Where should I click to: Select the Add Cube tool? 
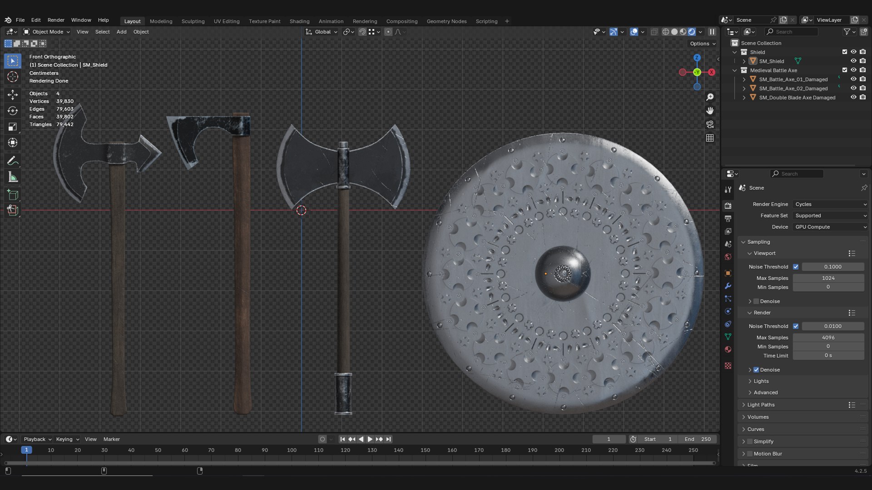13,195
